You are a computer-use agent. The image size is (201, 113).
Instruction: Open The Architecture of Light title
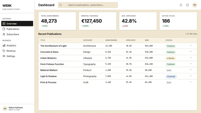[53, 46]
